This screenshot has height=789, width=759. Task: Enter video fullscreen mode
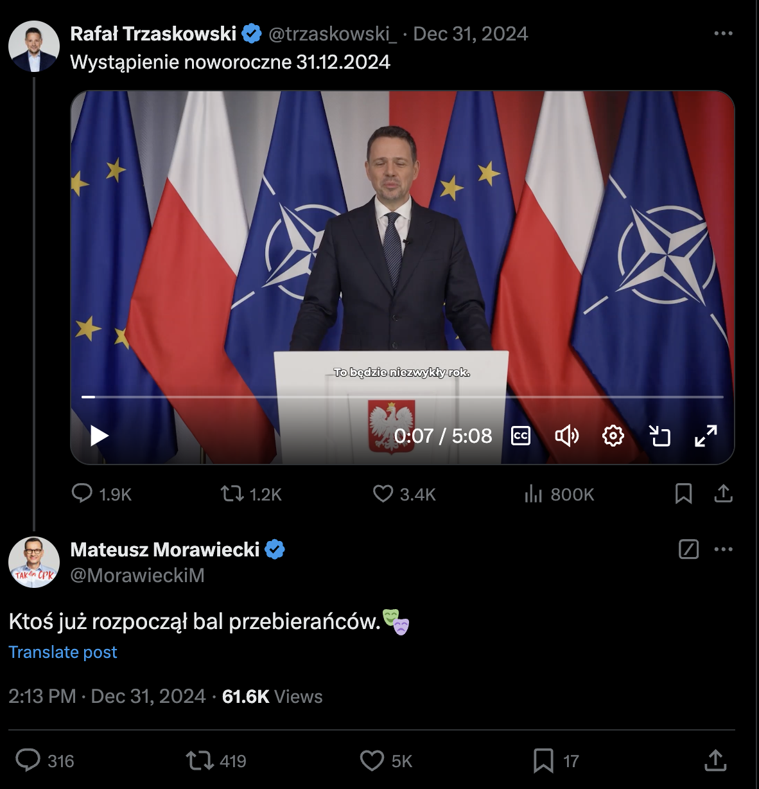706,436
